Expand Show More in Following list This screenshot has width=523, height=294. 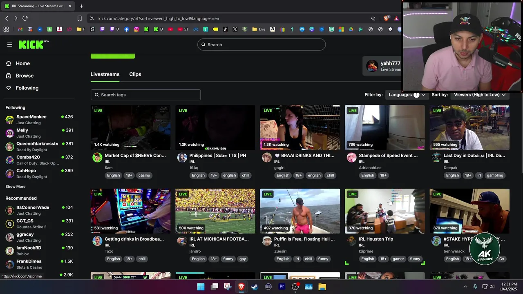coord(16,187)
